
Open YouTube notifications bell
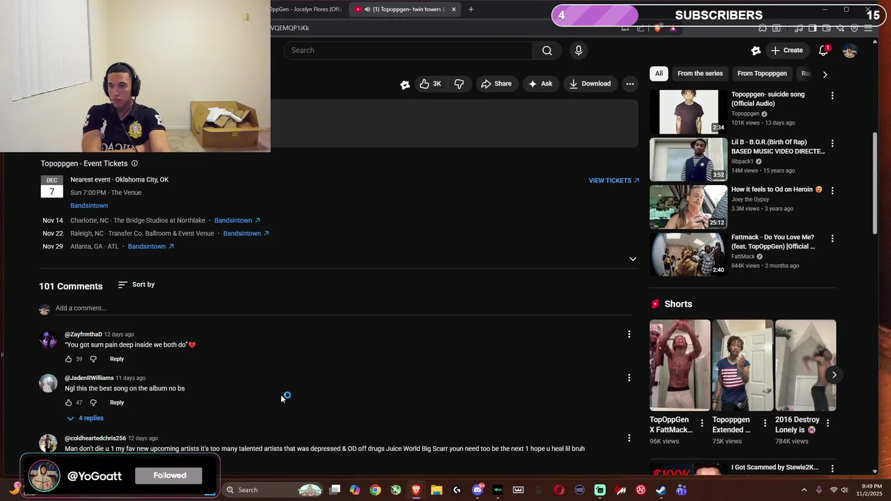(x=823, y=50)
